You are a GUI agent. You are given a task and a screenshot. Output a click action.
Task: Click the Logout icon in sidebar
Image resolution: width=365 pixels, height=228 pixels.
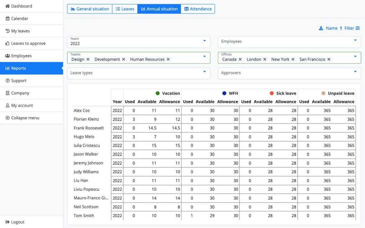pos(7,222)
